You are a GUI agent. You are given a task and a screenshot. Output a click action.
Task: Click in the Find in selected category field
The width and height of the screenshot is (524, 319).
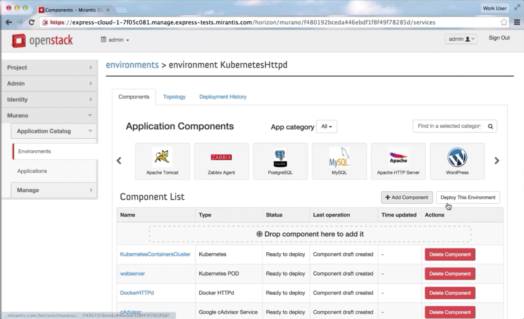[447, 126]
